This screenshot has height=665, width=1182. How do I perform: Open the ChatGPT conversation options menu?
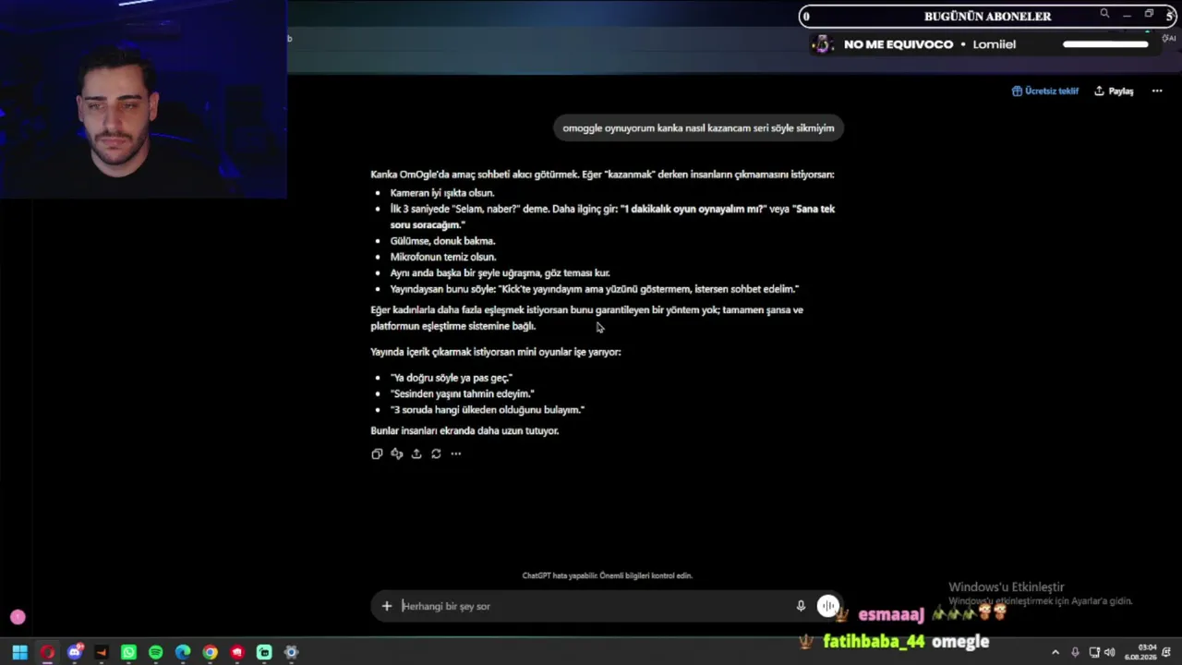(x=1157, y=91)
